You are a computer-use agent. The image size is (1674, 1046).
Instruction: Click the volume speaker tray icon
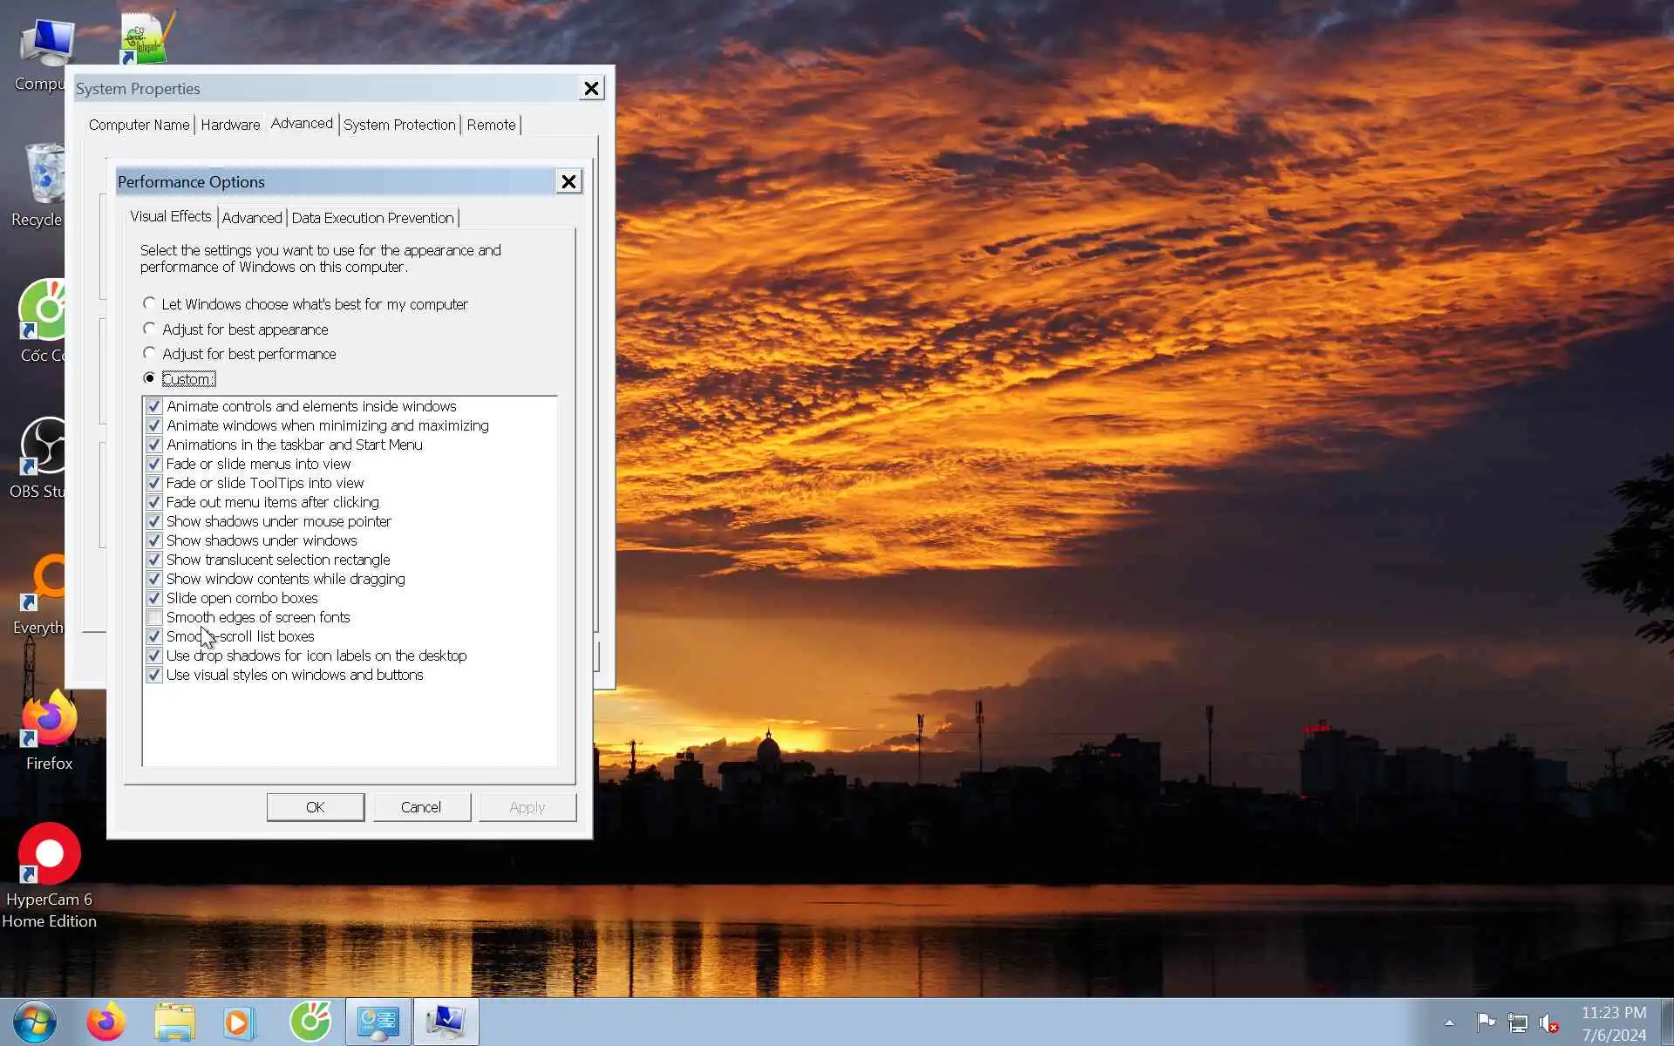(1548, 1022)
